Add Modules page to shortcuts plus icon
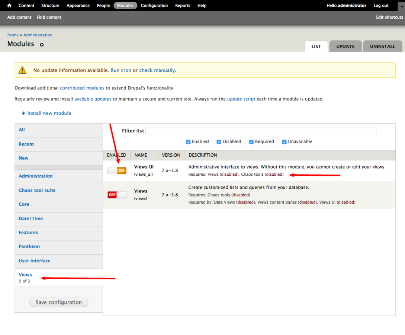This screenshot has height=335, width=405. 42,45
